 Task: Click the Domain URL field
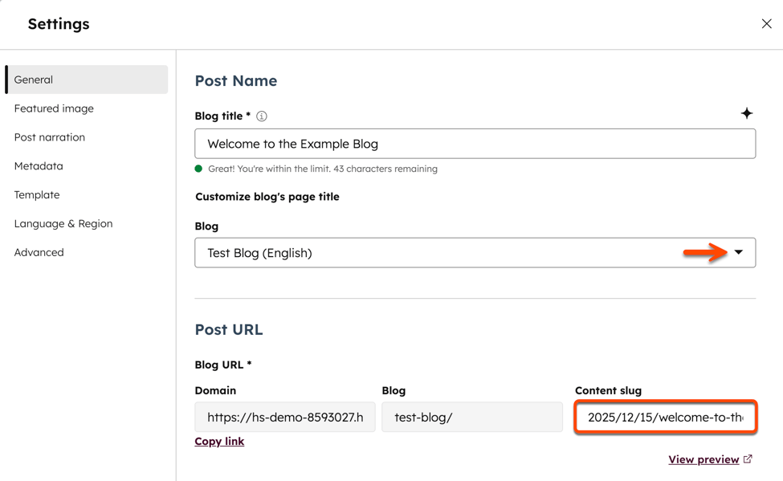pyautogui.click(x=285, y=418)
